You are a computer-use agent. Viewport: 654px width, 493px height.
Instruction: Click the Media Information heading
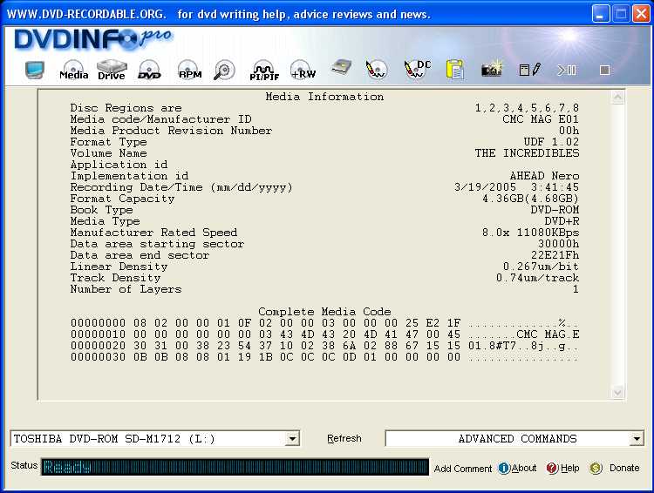pyautogui.click(x=324, y=97)
